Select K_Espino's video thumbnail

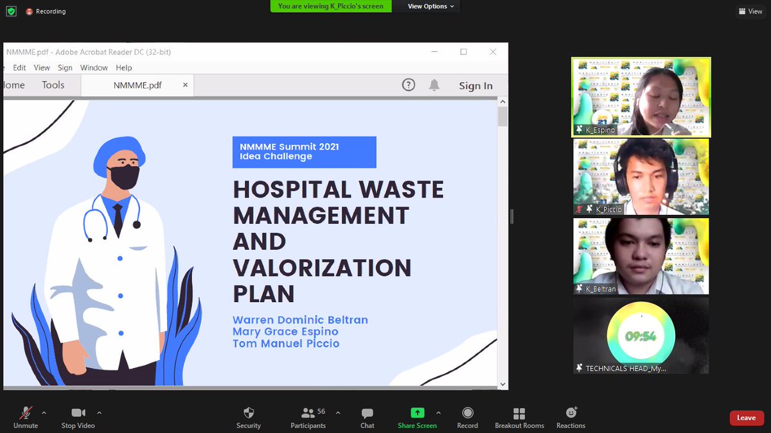coord(641,97)
